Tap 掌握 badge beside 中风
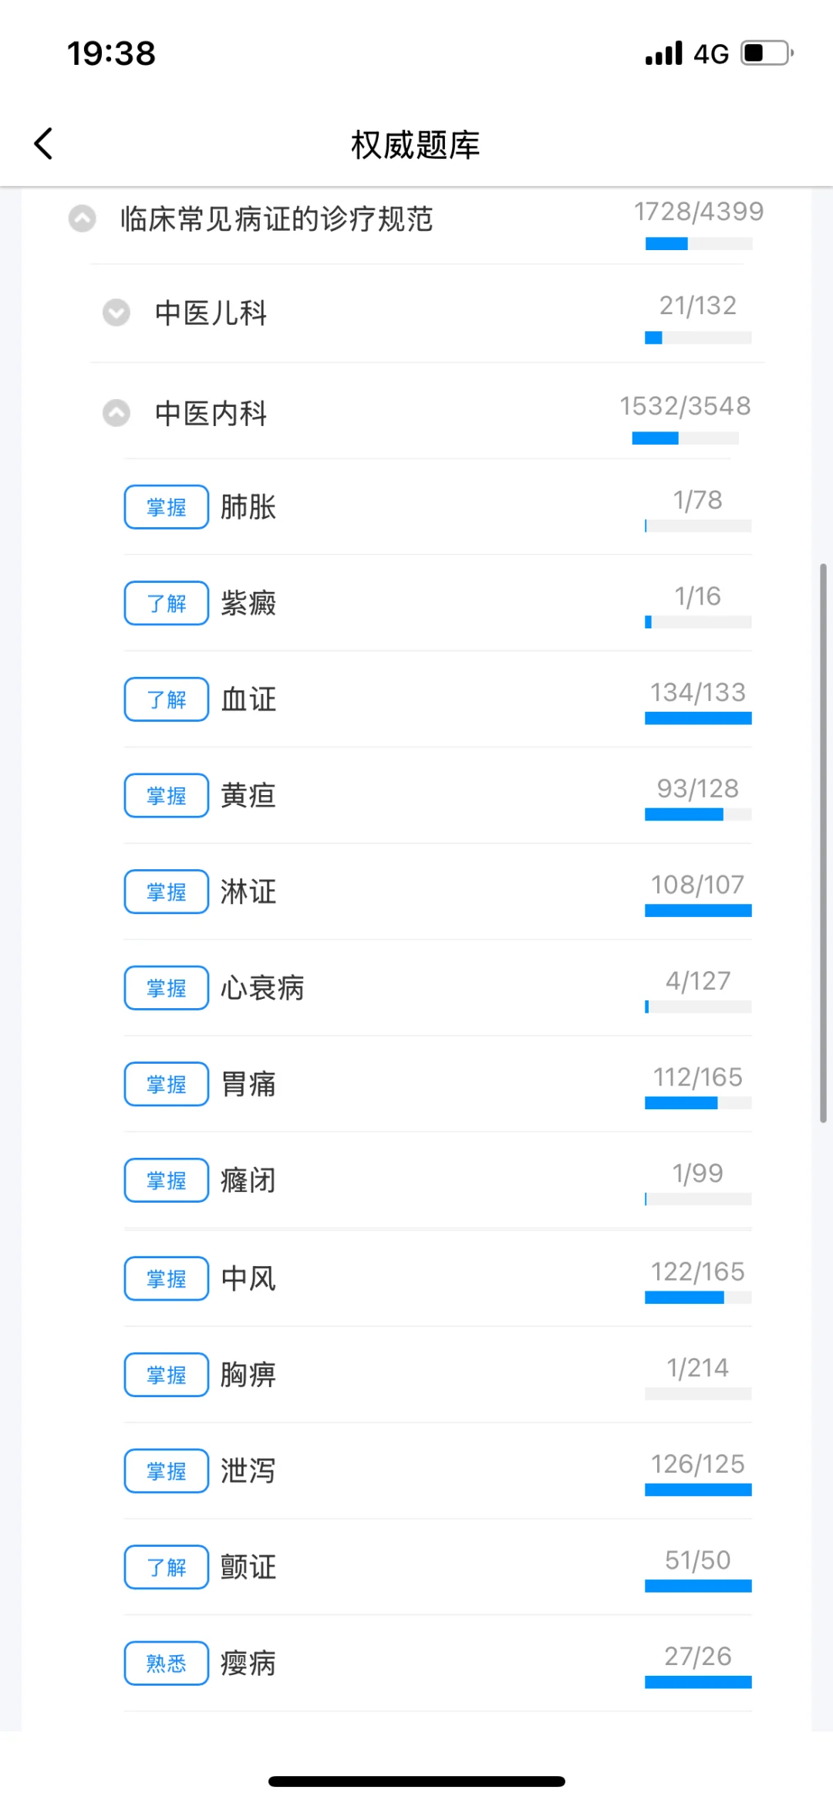Image resolution: width=833 pixels, height=1804 pixels. click(x=167, y=1278)
